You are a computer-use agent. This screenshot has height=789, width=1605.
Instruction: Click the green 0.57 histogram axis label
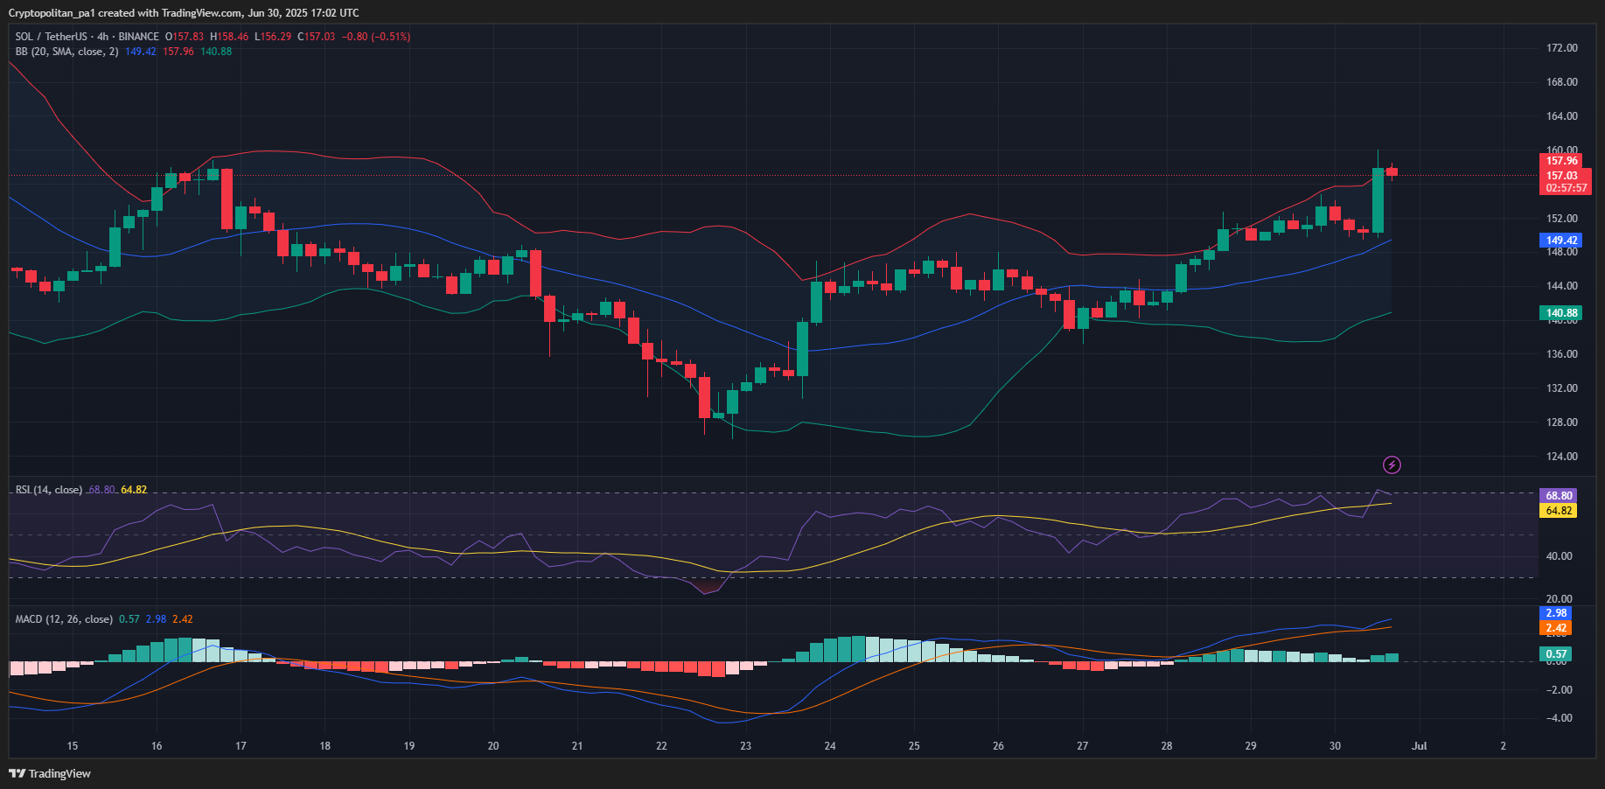pos(1555,654)
